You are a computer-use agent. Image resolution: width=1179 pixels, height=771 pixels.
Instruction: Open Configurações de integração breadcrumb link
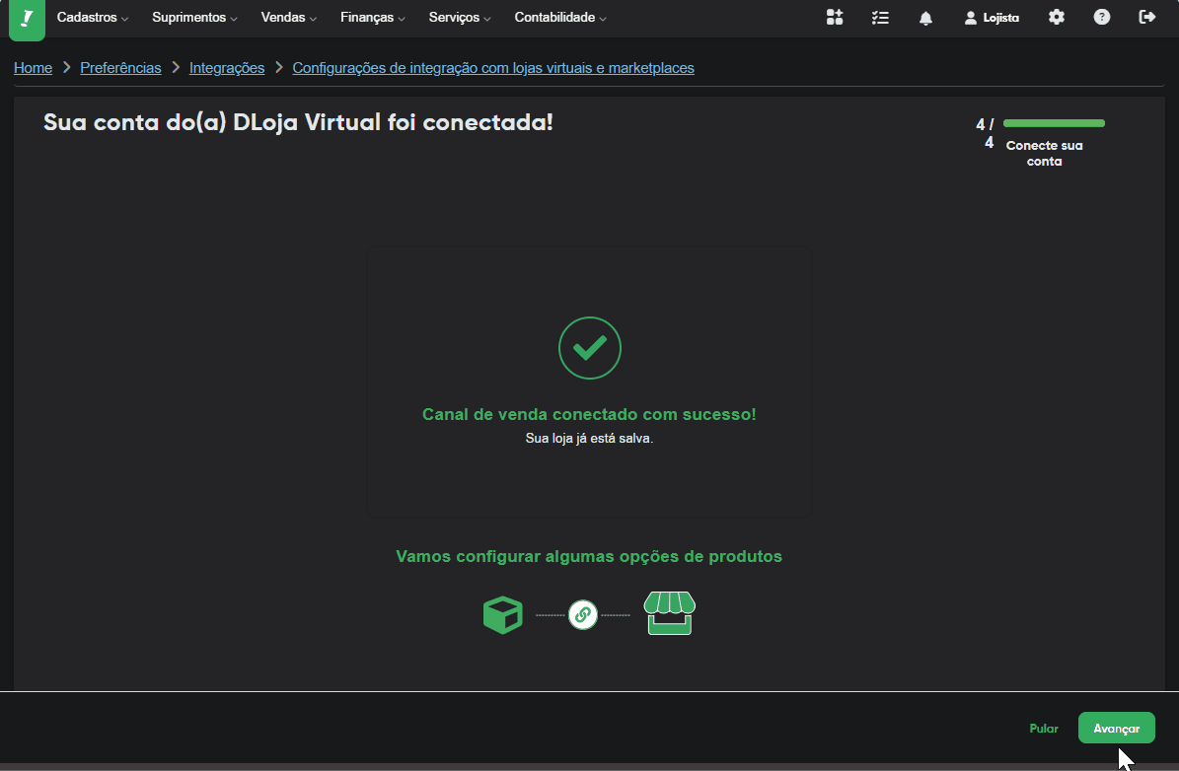pos(493,68)
